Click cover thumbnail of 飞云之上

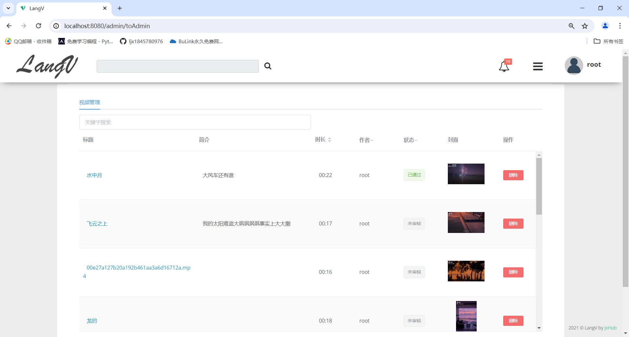click(x=466, y=222)
